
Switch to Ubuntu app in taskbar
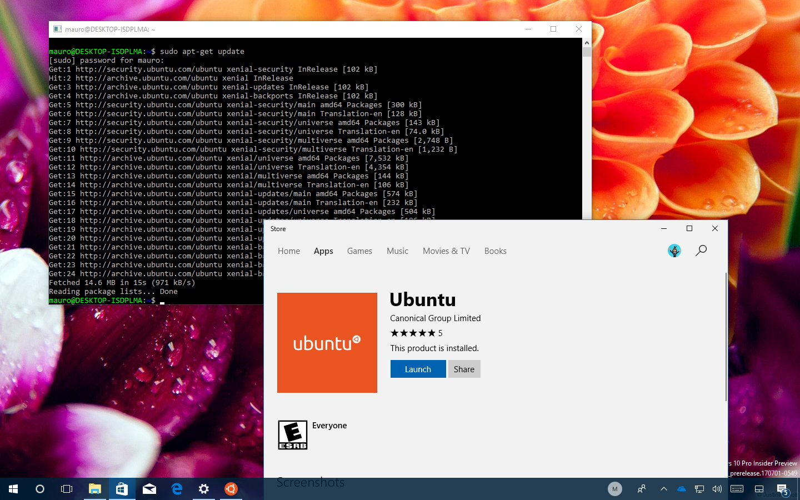point(231,489)
